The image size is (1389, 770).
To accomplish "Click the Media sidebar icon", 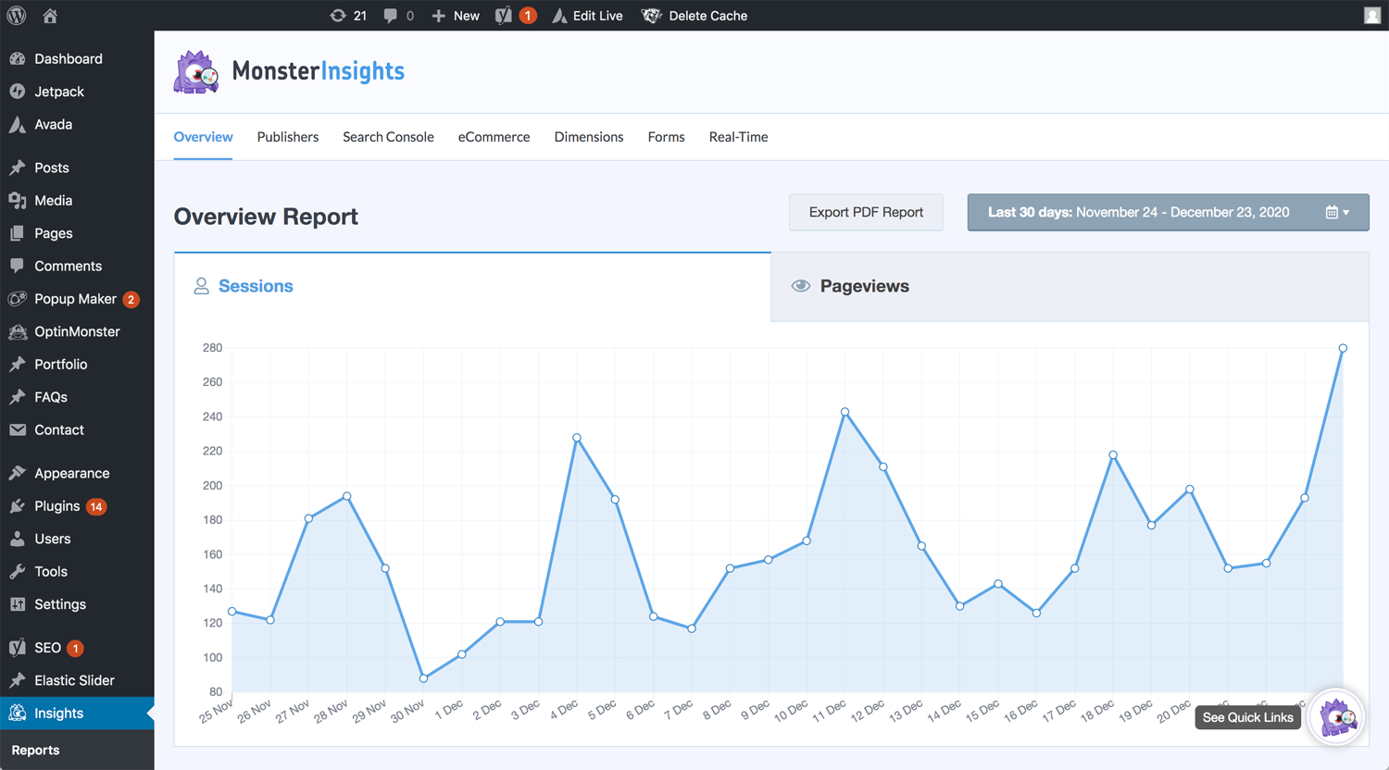I will [18, 200].
